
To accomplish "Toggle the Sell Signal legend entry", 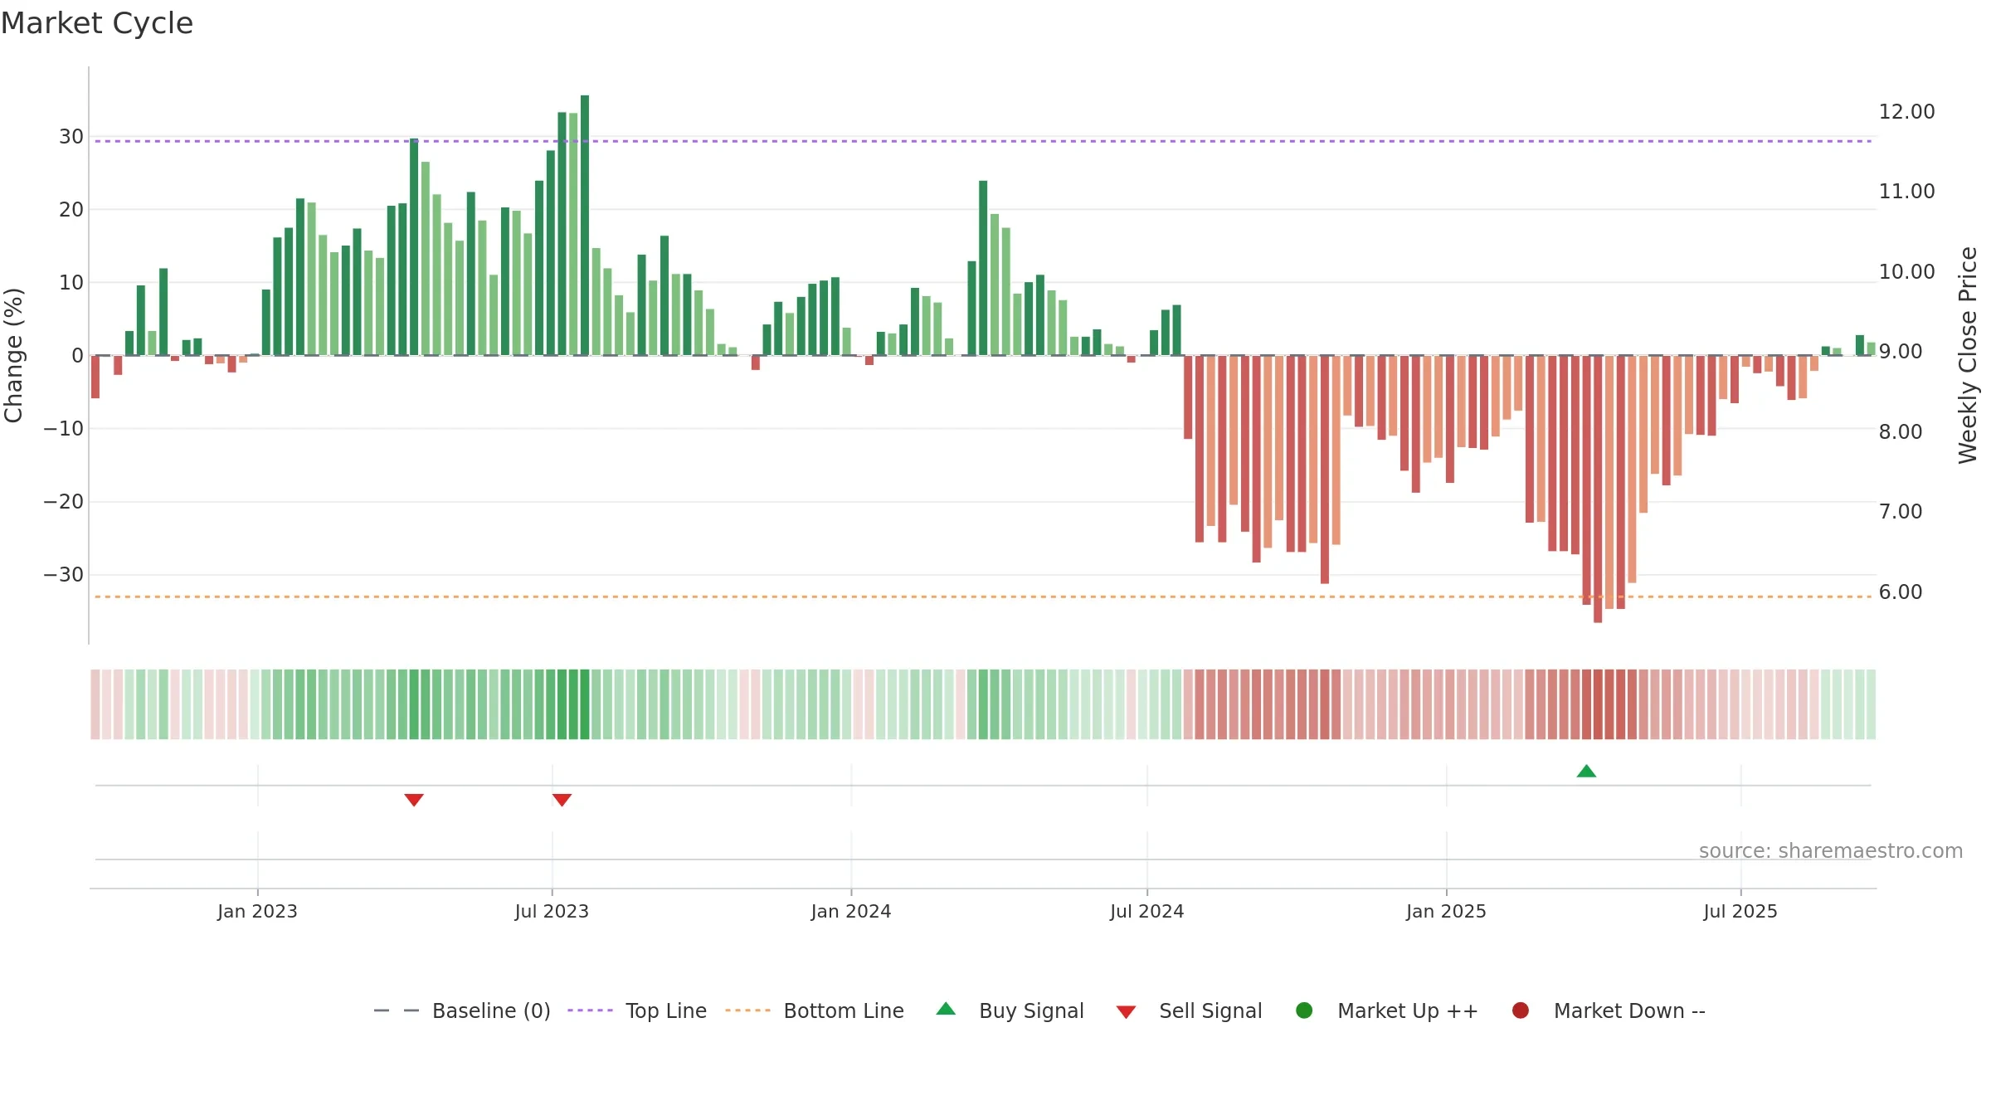I will 1189,1010.
